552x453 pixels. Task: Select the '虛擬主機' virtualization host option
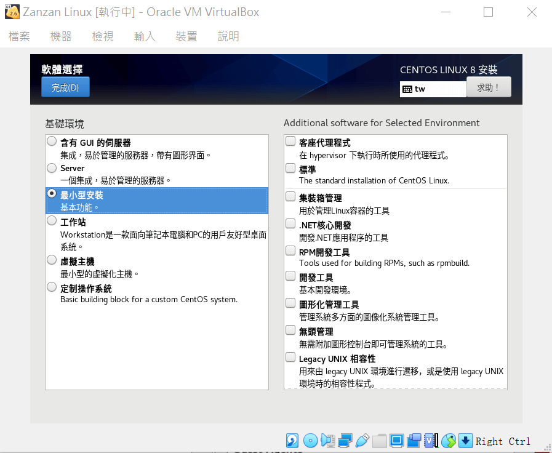pos(52,260)
